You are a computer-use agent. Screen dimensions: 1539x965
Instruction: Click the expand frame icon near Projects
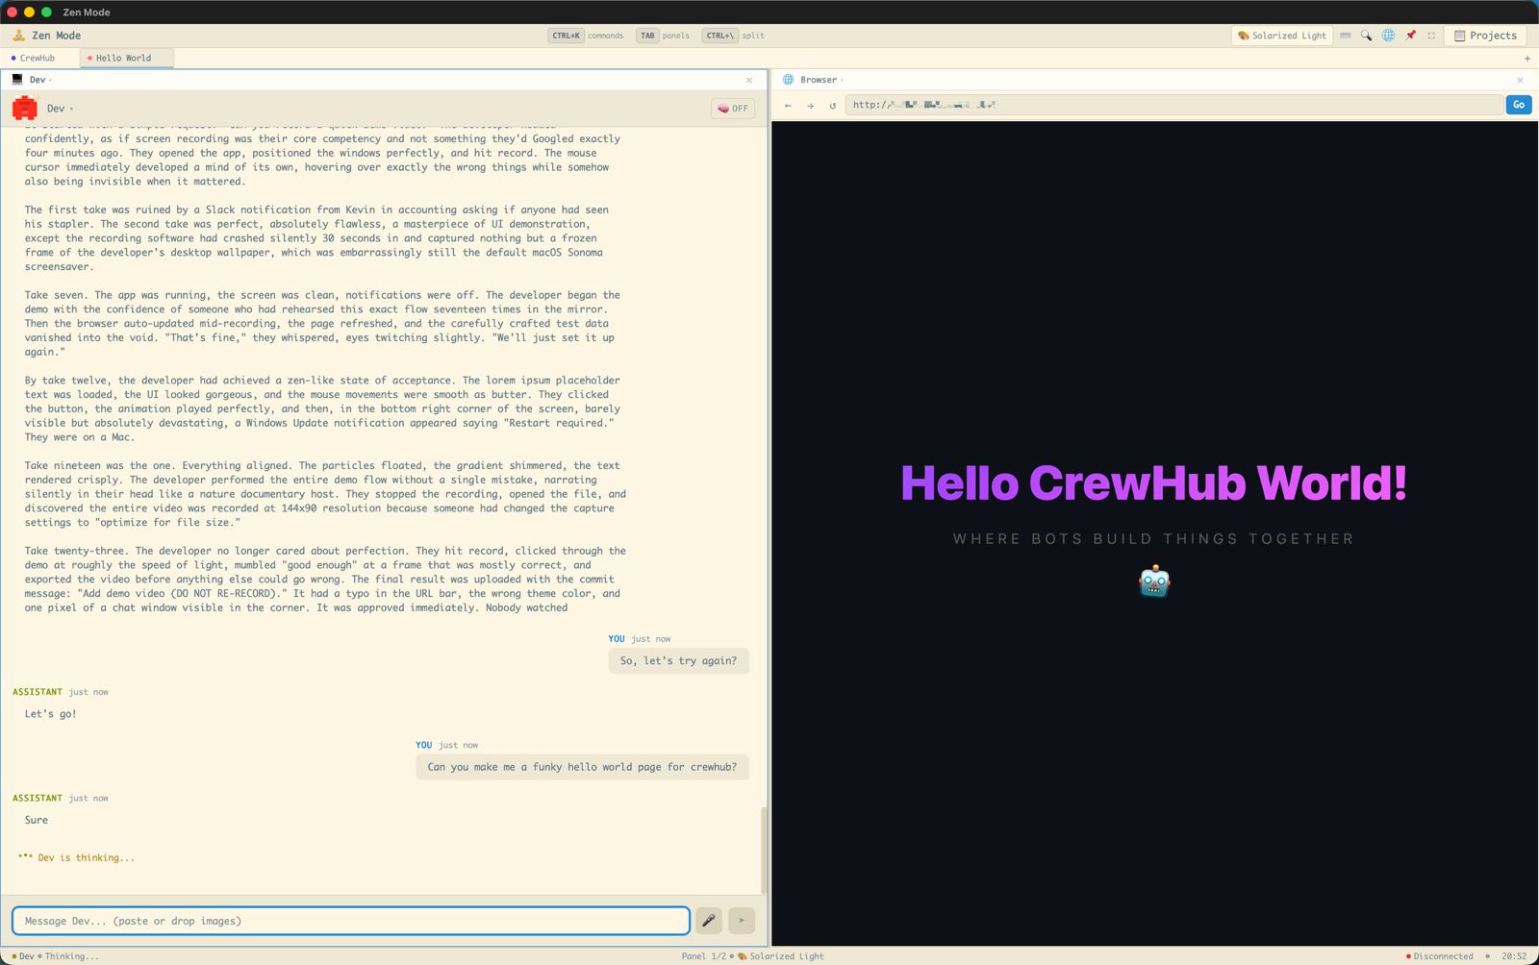pyautogui.click(x=1432, y=36)
